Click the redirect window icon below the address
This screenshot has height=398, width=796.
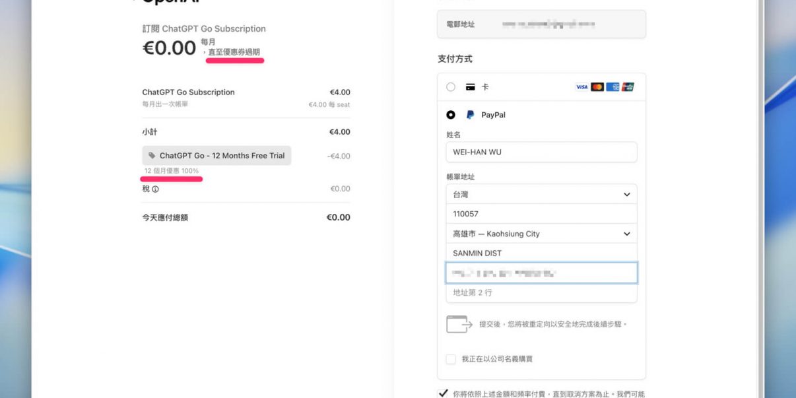(459, 324)
